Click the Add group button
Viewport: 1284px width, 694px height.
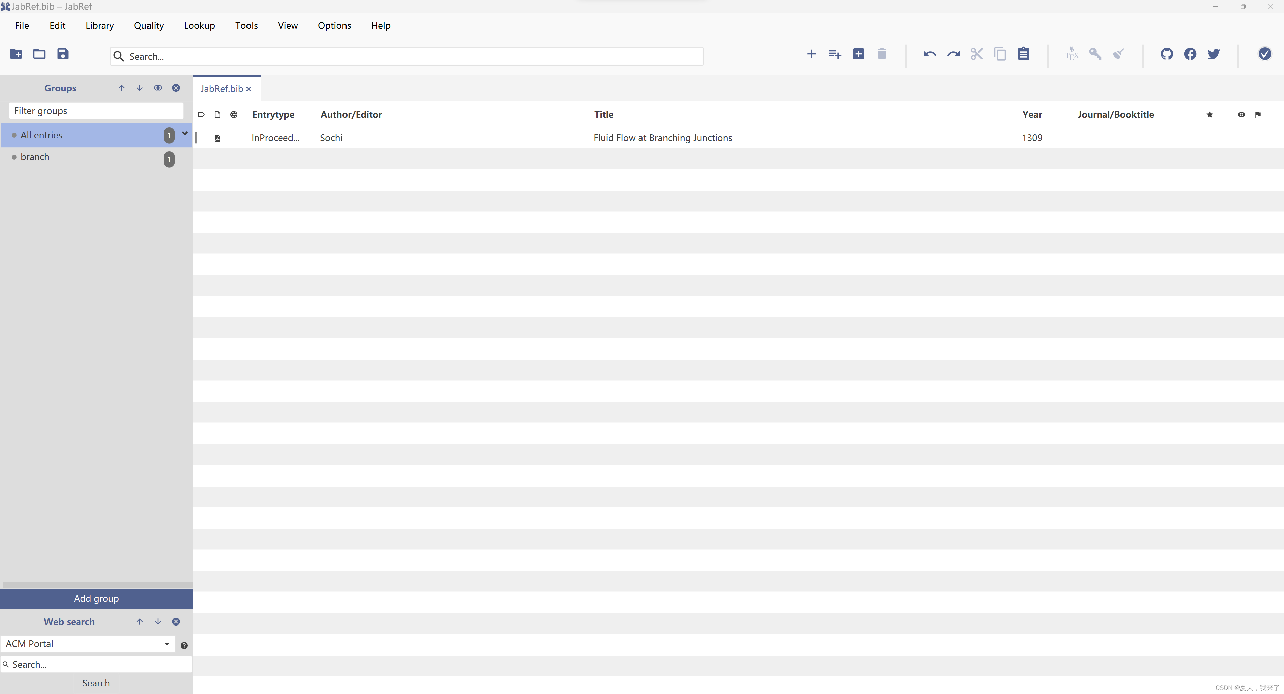[96, 598]
